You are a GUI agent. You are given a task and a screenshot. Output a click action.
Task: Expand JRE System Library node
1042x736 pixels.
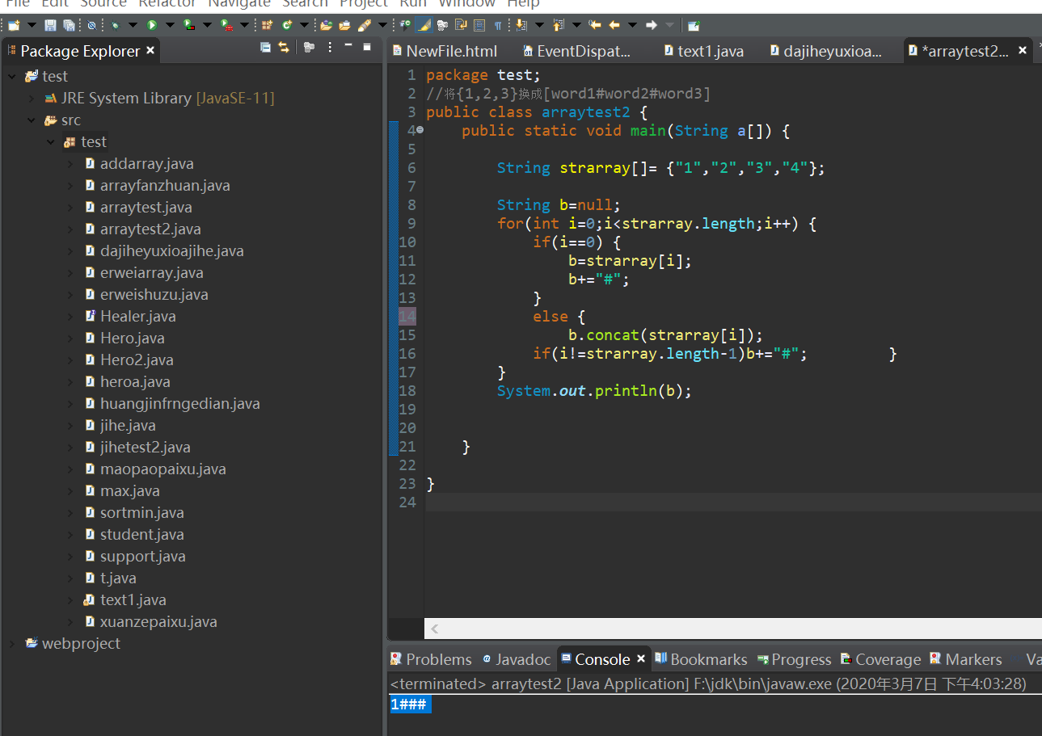point(32,99)
